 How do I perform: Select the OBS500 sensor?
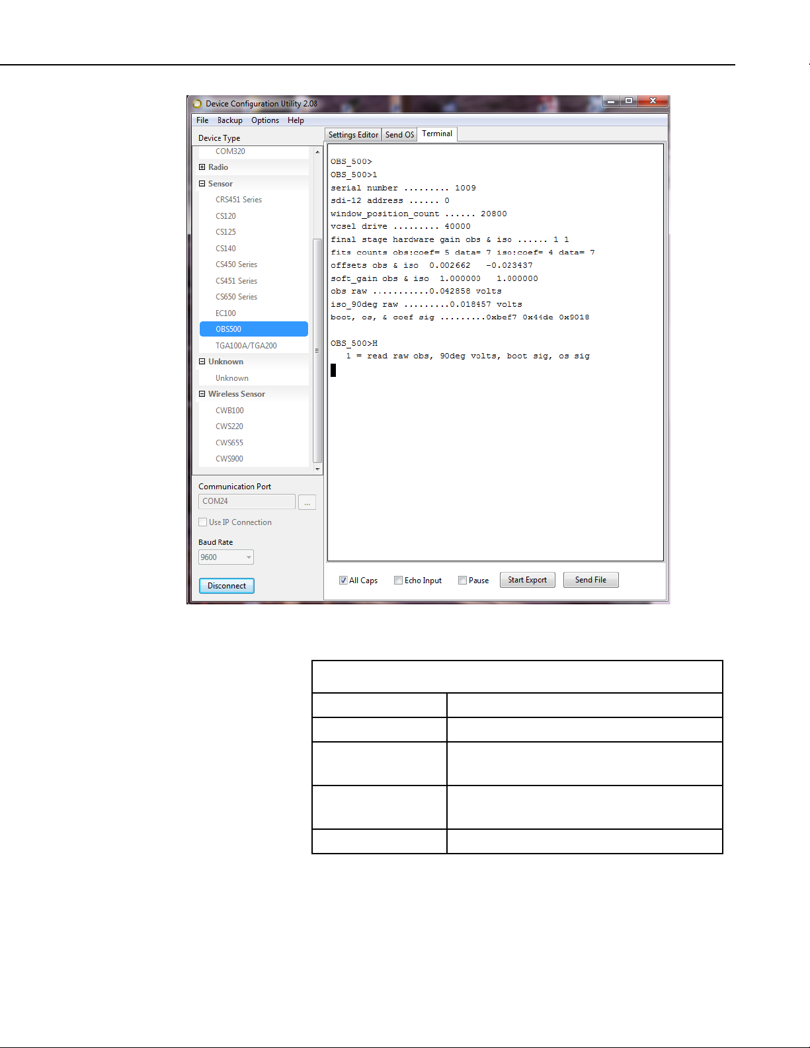[x=254, y=329]
